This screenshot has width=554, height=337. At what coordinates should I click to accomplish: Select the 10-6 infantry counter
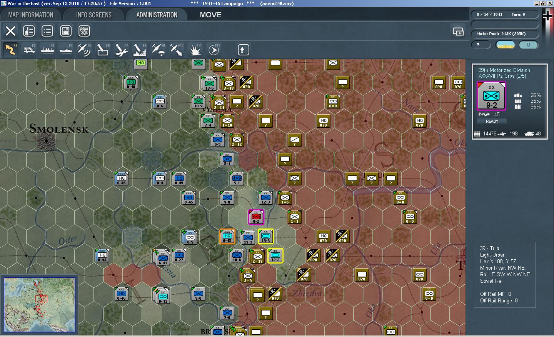point(237,255)
